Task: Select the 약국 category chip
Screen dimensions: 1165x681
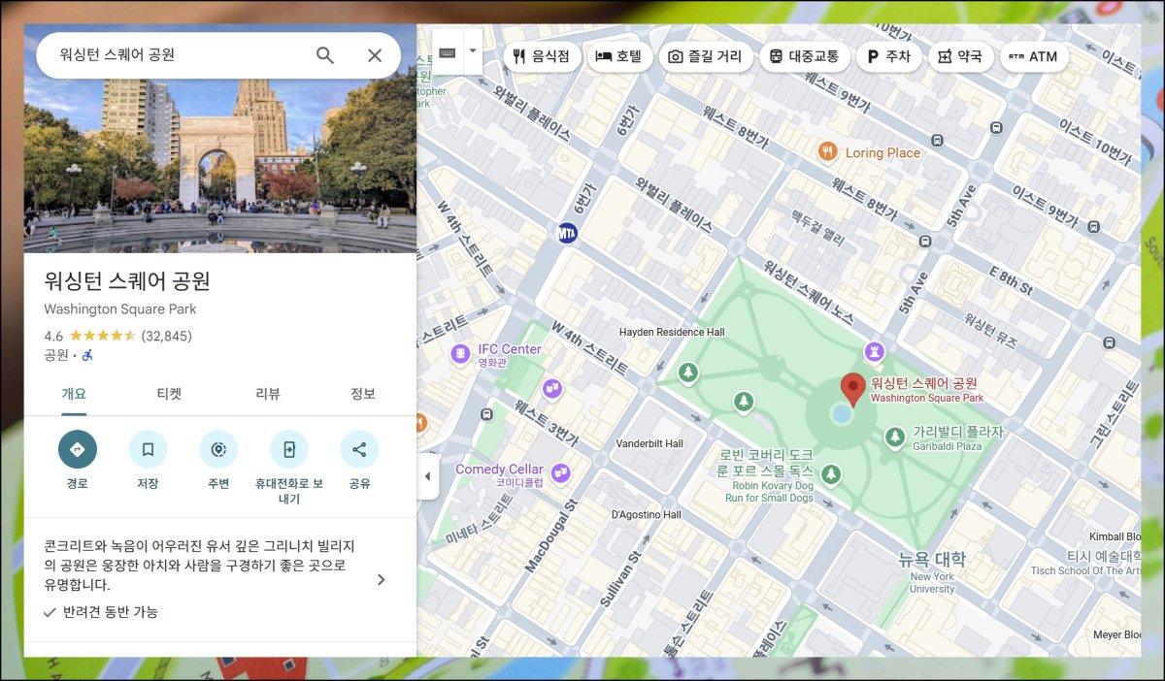Action: tap(960, 56)
